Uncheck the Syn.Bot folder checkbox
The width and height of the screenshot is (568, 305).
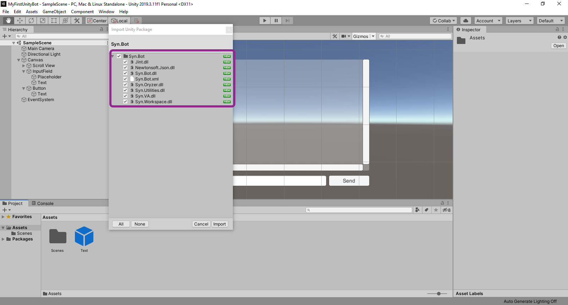(119, 56)
